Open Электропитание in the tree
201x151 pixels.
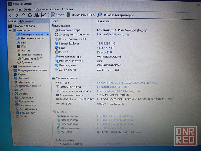30,54
